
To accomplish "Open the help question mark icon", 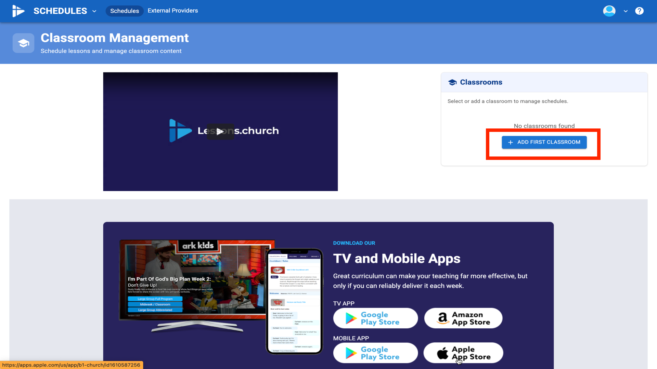I will coord(639,11).
